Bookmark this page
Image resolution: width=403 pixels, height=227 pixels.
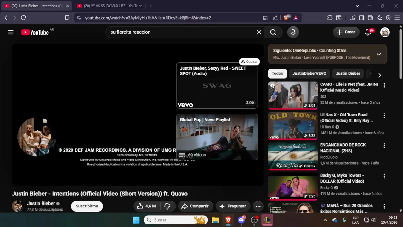(x=67, y=18)
